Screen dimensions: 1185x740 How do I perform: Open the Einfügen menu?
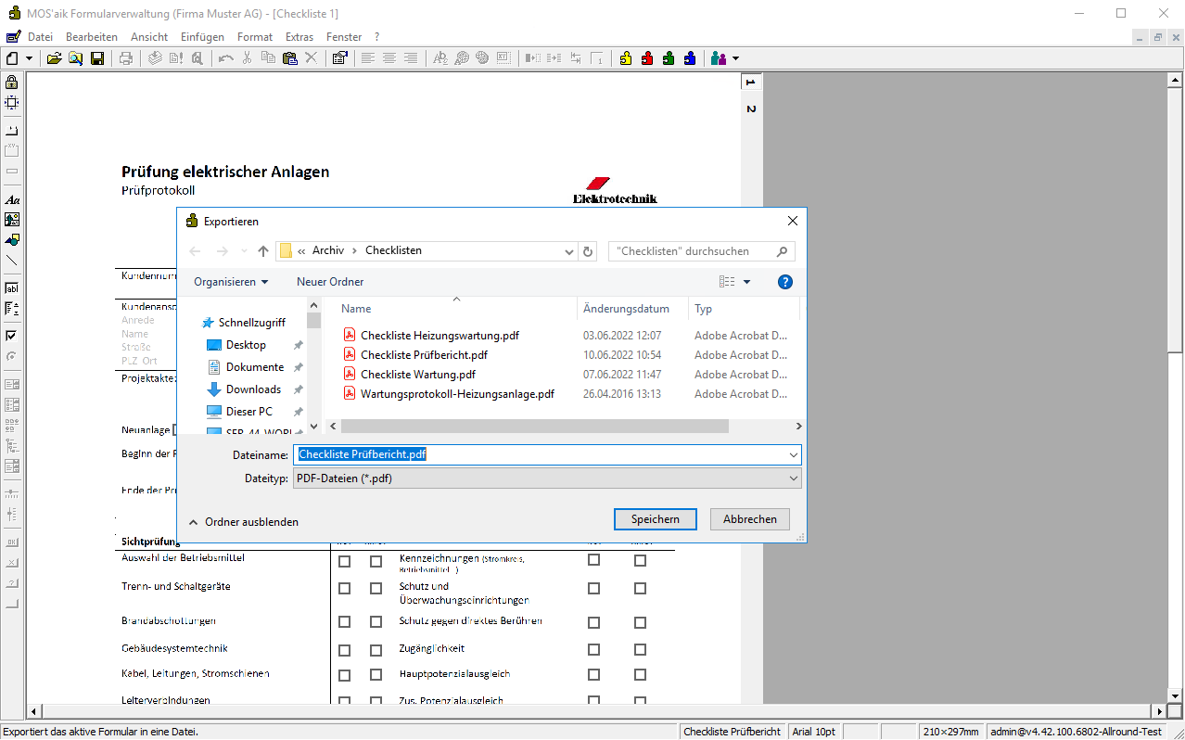point(202,37)
